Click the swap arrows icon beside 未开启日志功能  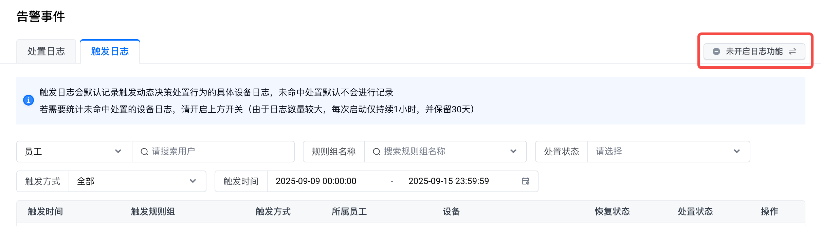point(792,51)
